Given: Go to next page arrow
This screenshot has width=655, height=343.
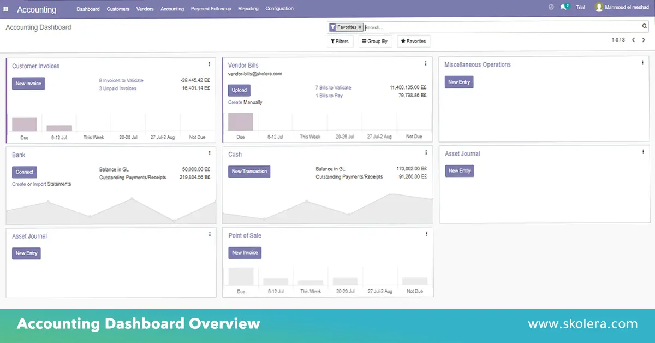Looking at the screenshot, I should click(644, 40).
